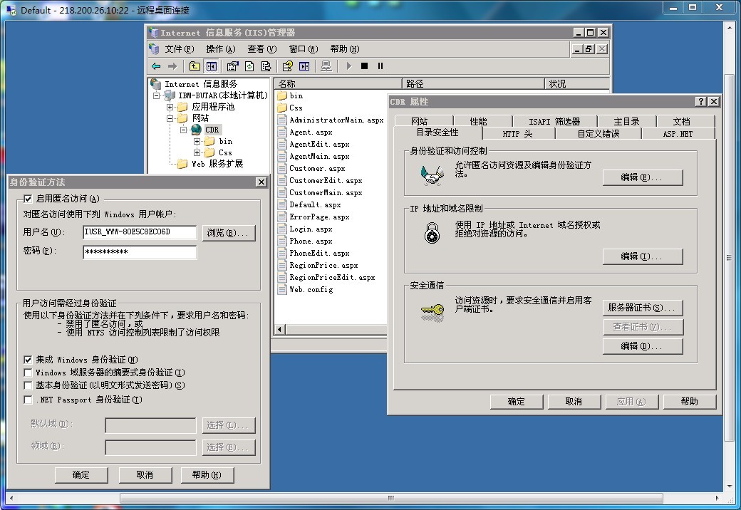Click the 名称 column header
741x510 pixels.
point(338,83)
